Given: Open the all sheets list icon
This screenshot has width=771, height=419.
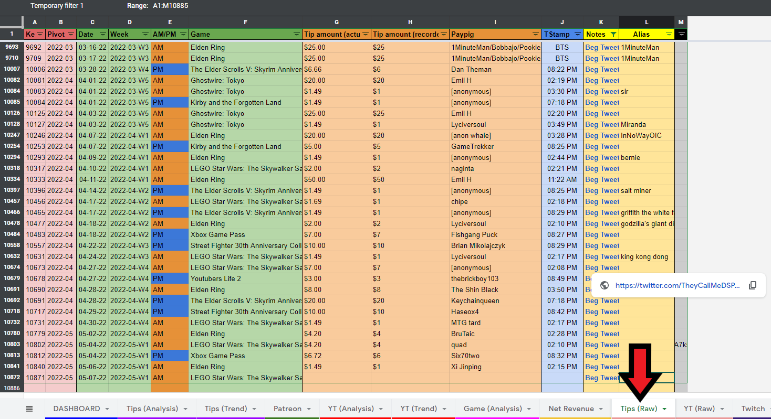Looking at the screenshot, I should [29, 409].
